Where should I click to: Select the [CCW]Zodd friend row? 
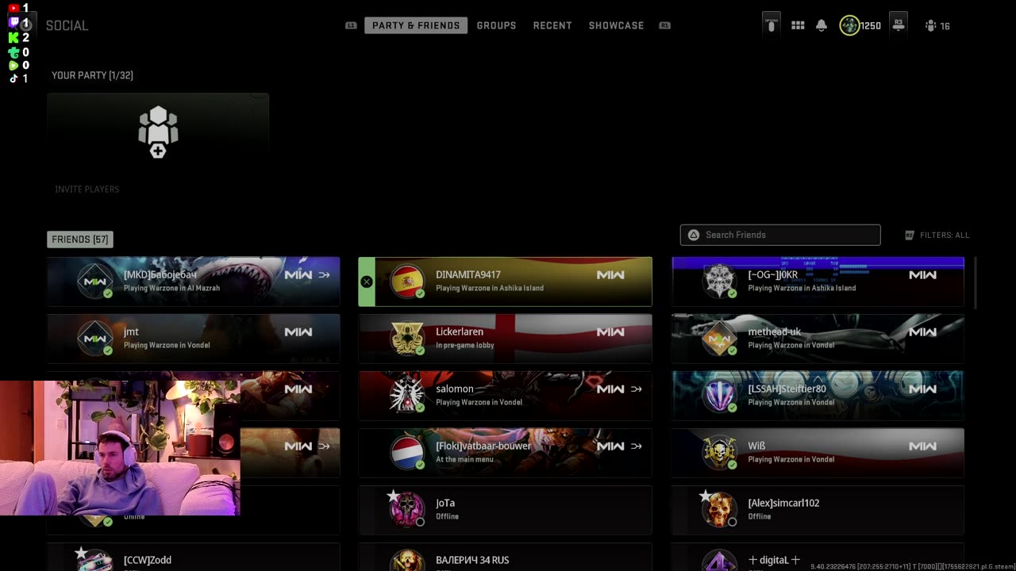(193, 557)
